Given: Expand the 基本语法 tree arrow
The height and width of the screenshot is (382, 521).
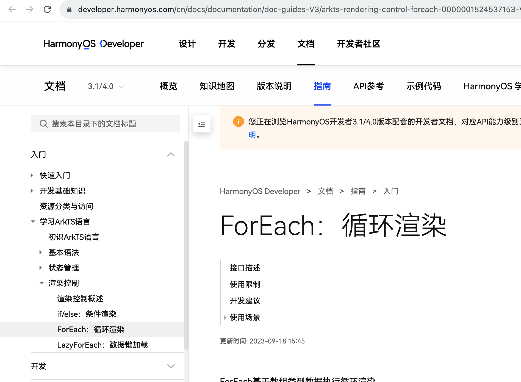Looking at the screenshot, I should [x=41, y=252].
